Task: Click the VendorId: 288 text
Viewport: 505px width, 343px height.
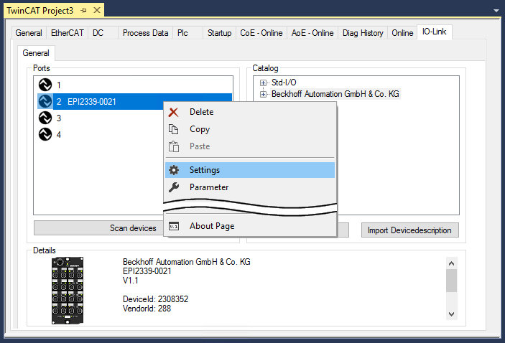Action: pos(147,309)
